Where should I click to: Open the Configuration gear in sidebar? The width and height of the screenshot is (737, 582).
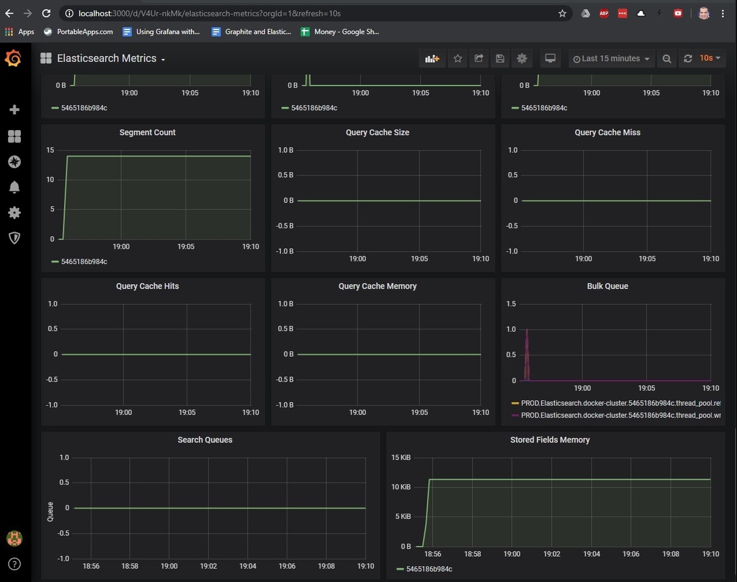[14, 212]
